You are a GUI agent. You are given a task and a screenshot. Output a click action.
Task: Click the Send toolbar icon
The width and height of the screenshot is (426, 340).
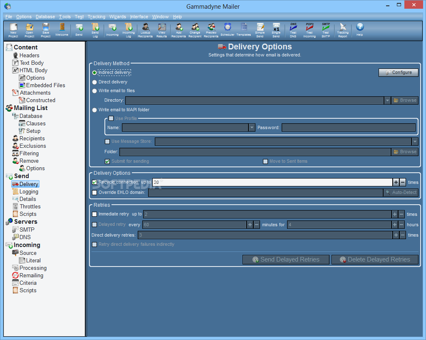(x=79, y=29)
